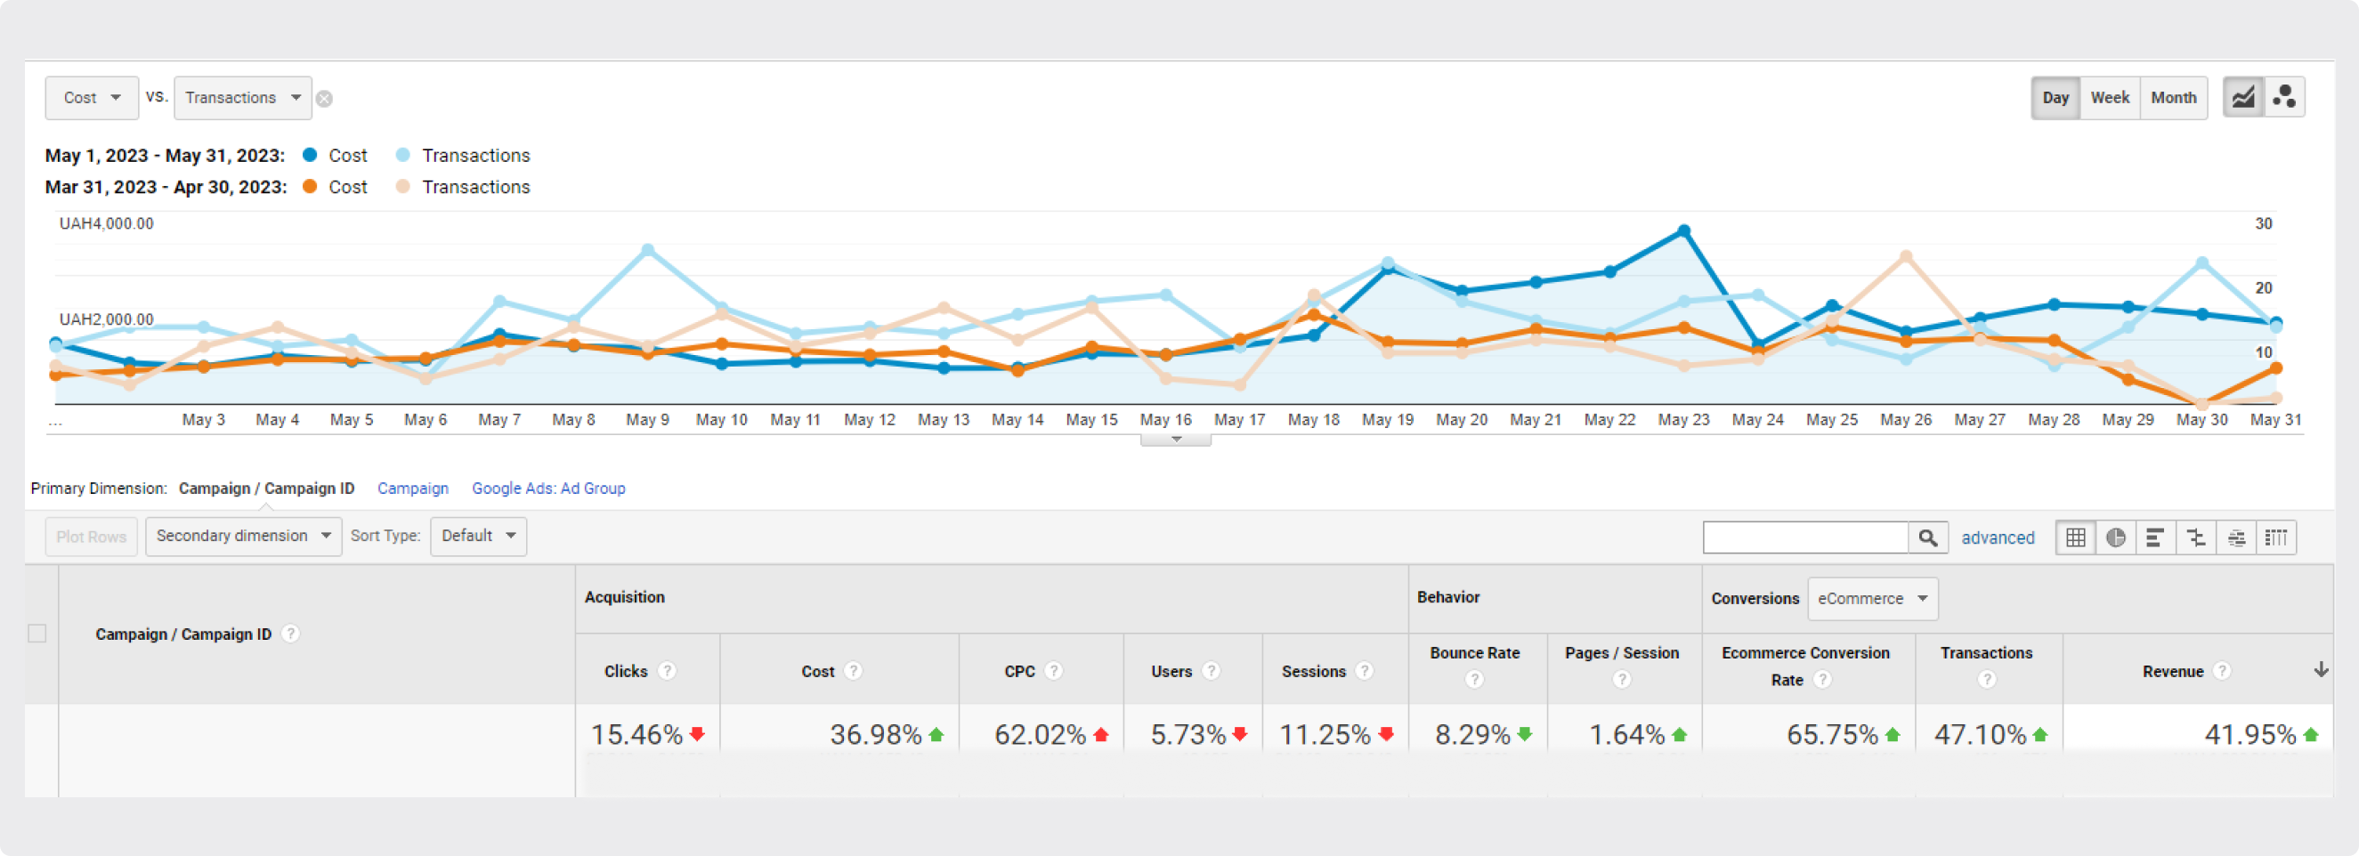This screenshot has width=2359, height=856.
Task: Switch to motion chart bubbles icon
Action: tap(2284, 97)
